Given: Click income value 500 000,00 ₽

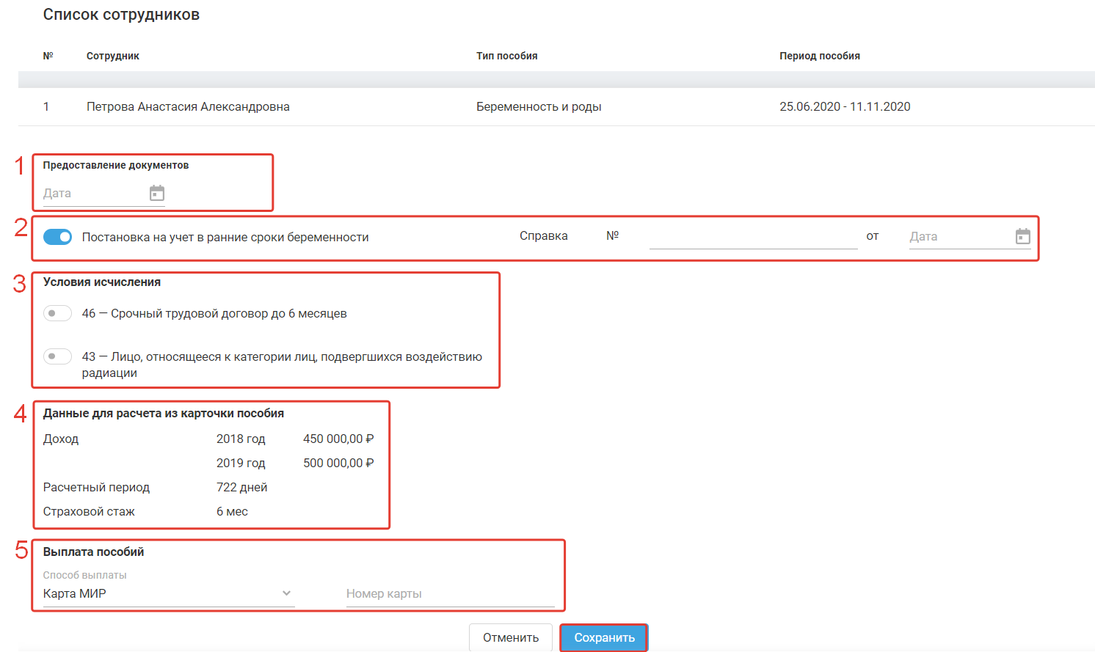Looking at the screenshot, I should pyautogui.click(x=338, y=464).
